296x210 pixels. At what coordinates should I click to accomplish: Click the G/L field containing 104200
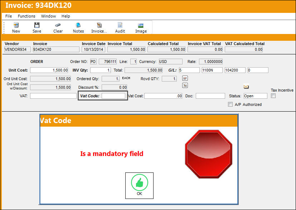(235, 70)
